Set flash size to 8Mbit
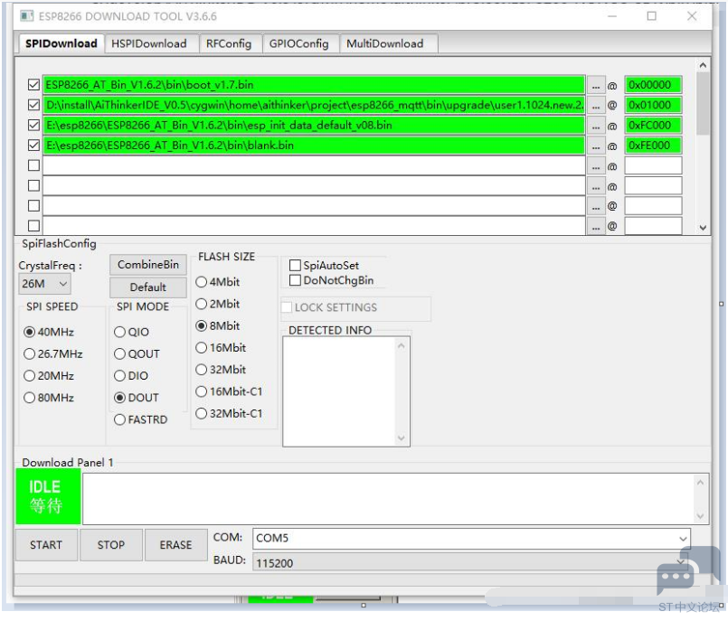 click(x=201, y=325)
